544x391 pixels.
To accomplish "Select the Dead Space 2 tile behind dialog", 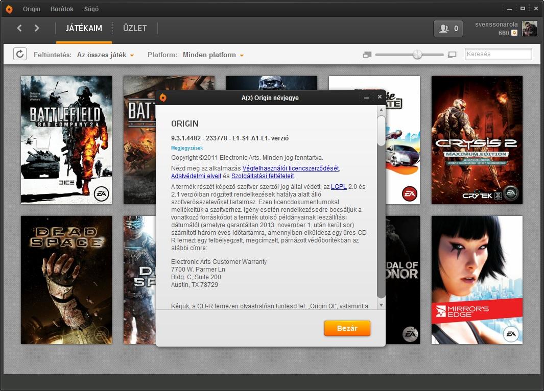I will [x=139, y=280].
